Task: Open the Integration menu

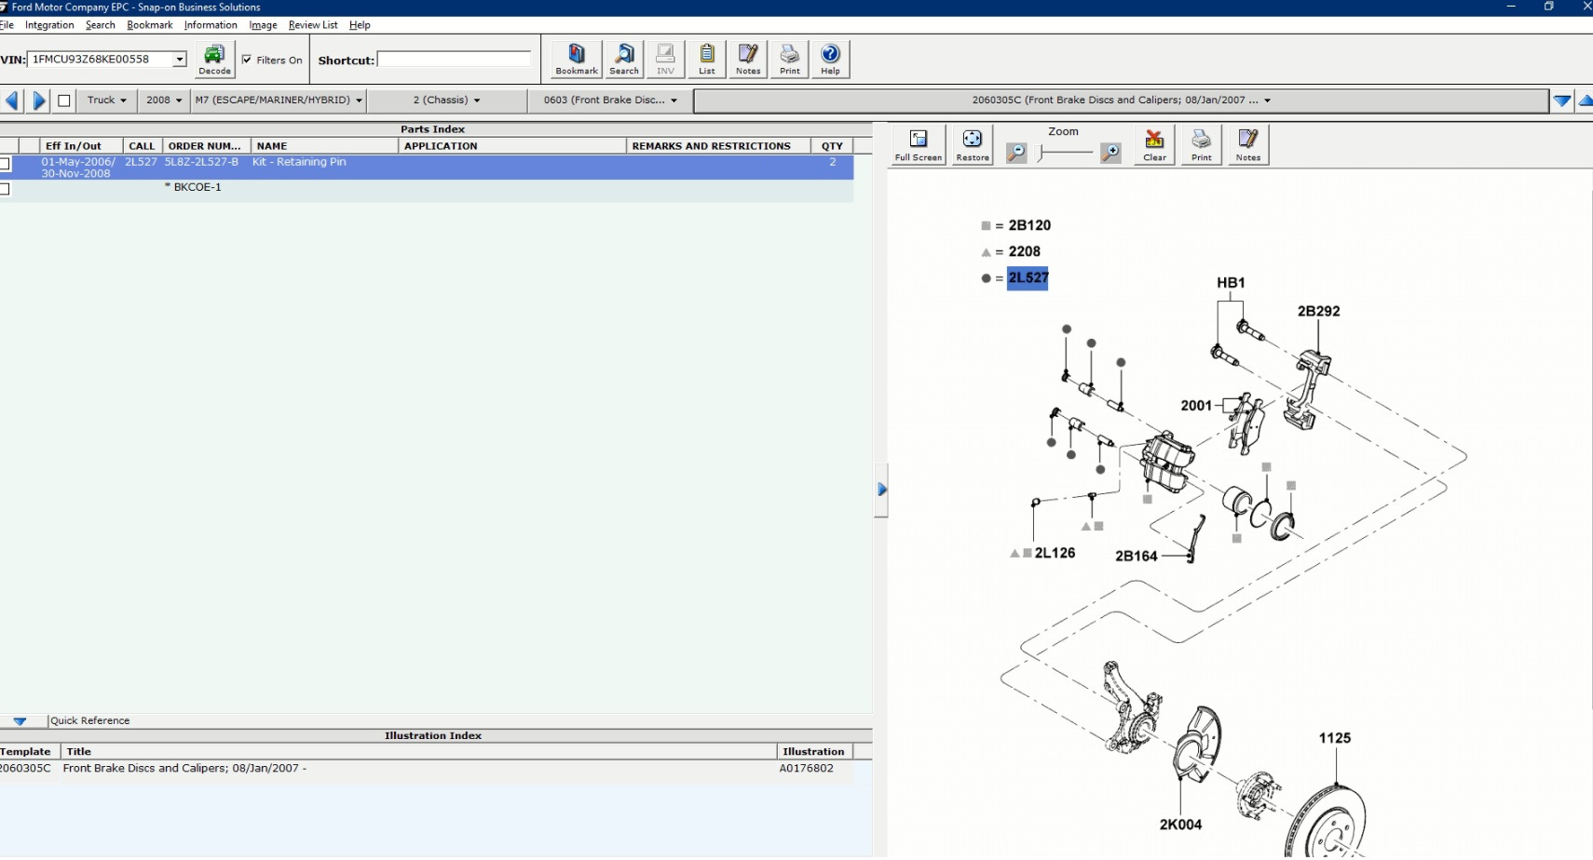Action: 49,25
